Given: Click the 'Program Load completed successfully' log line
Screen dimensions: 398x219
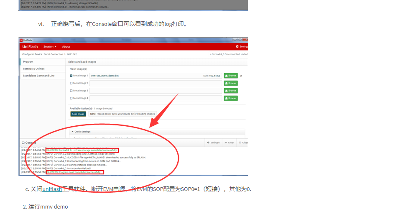Looking at the screenshot, I should point(75,172).
